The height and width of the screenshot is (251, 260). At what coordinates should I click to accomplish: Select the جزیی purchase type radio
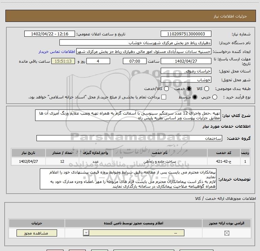[x=215, y=97]
